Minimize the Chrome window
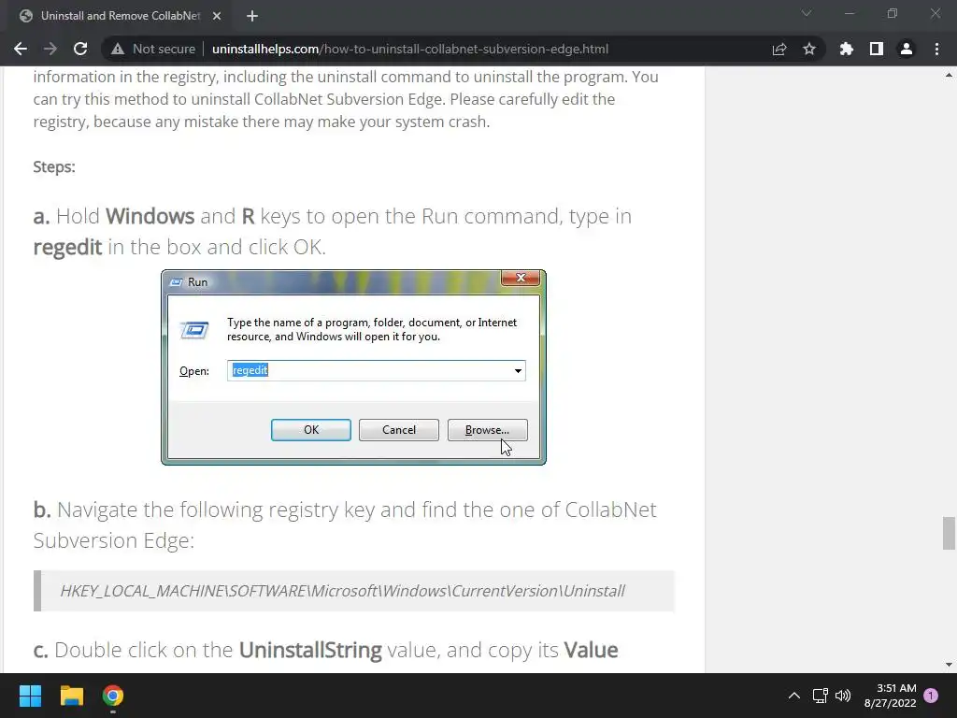Viewport: 957px width, 718px height. click(x=849, y=13)
